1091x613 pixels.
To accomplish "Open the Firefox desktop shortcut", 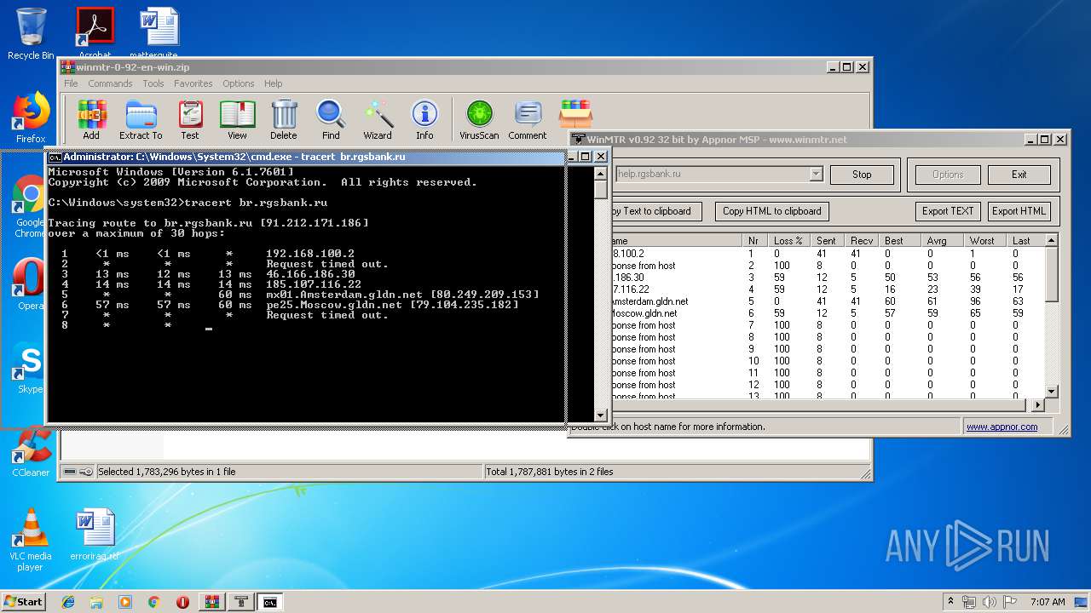I will point(31,117).
